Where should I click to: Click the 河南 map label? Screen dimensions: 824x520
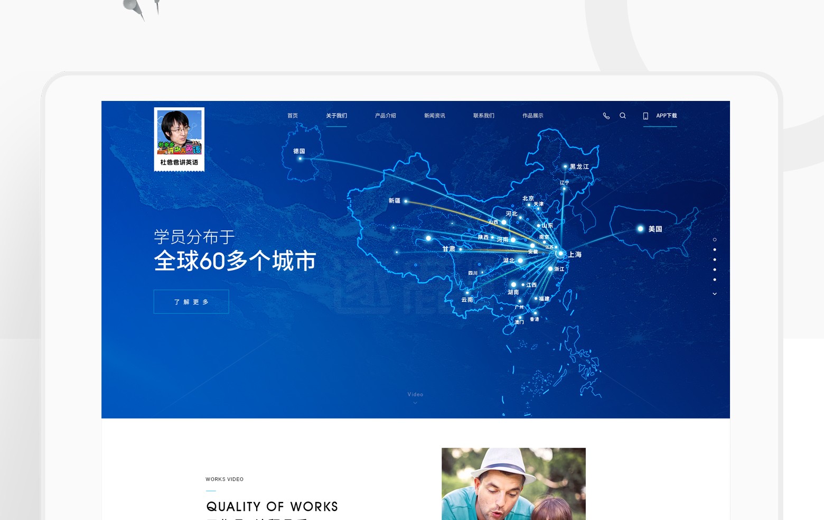[x=502, y=239]
